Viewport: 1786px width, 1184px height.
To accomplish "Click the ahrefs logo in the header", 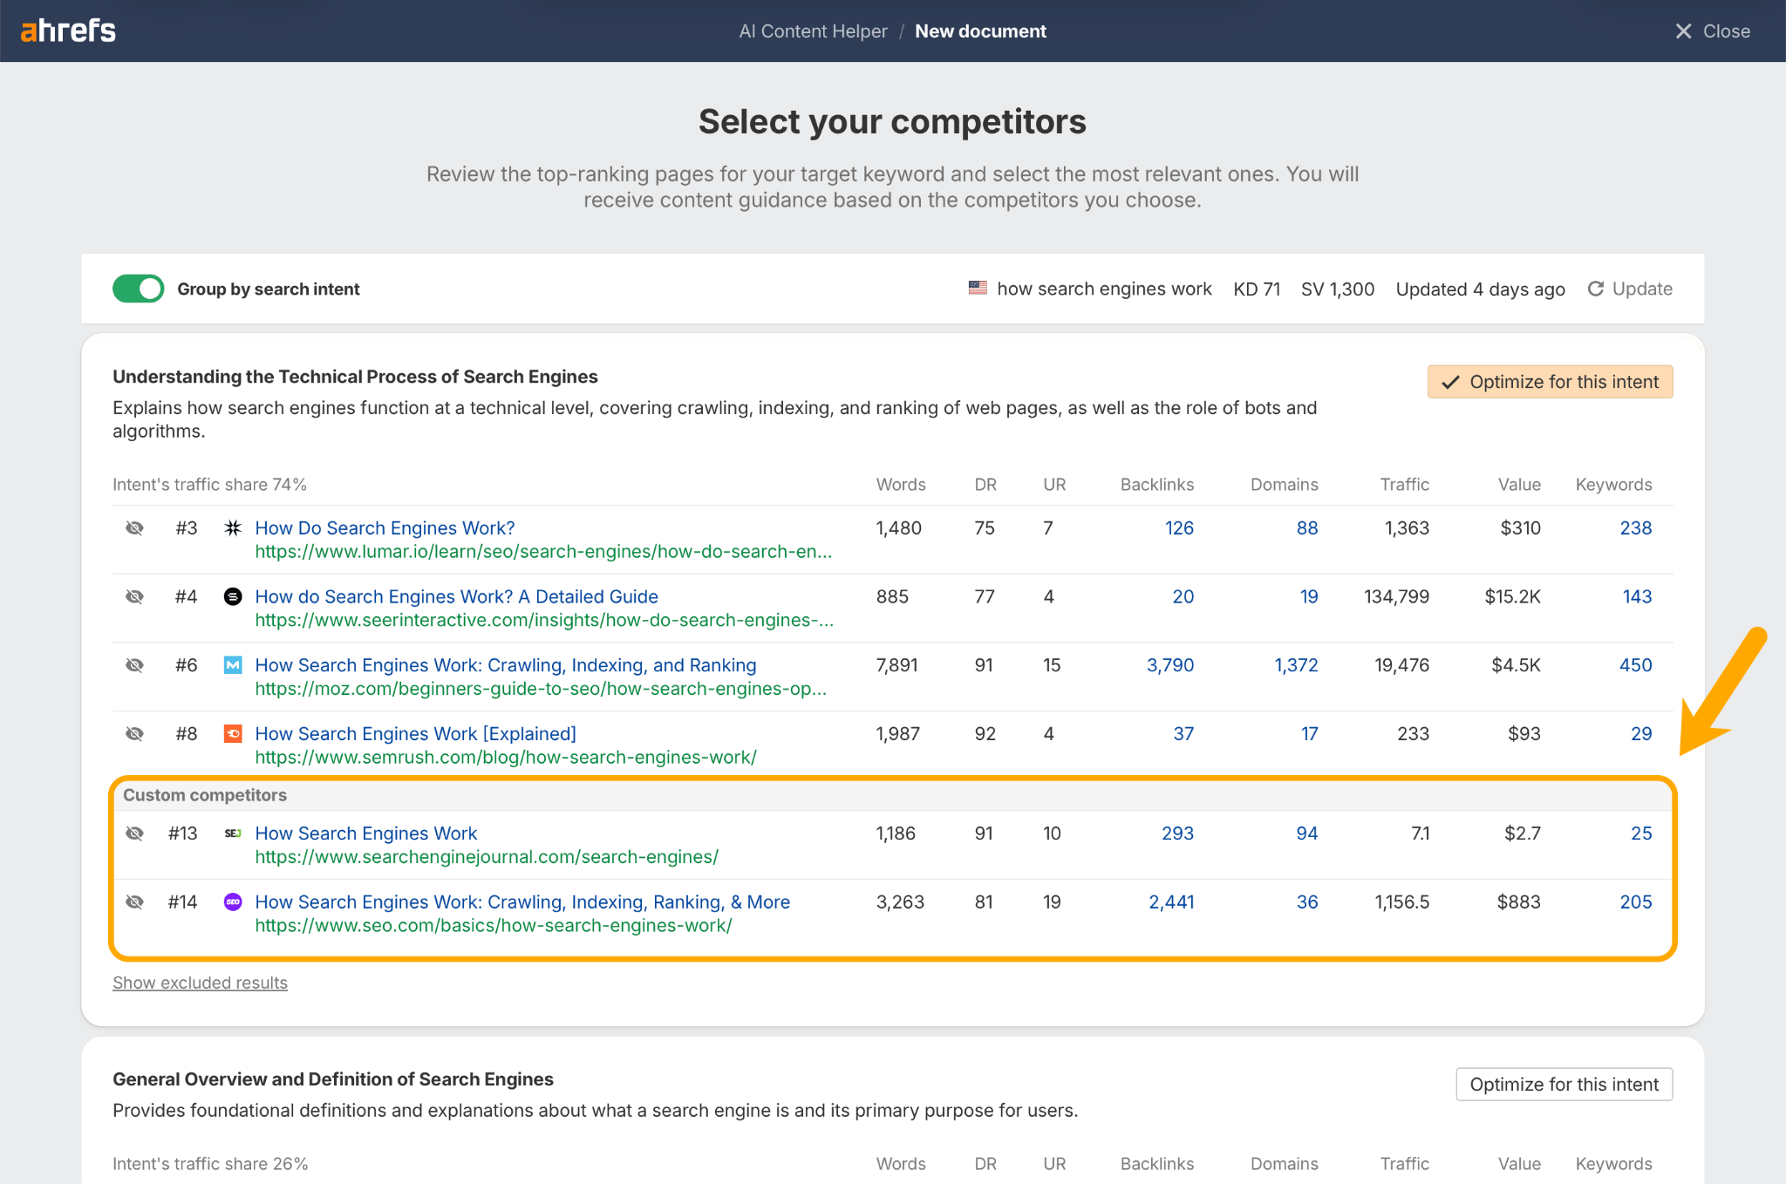I will tap(68, 30).
